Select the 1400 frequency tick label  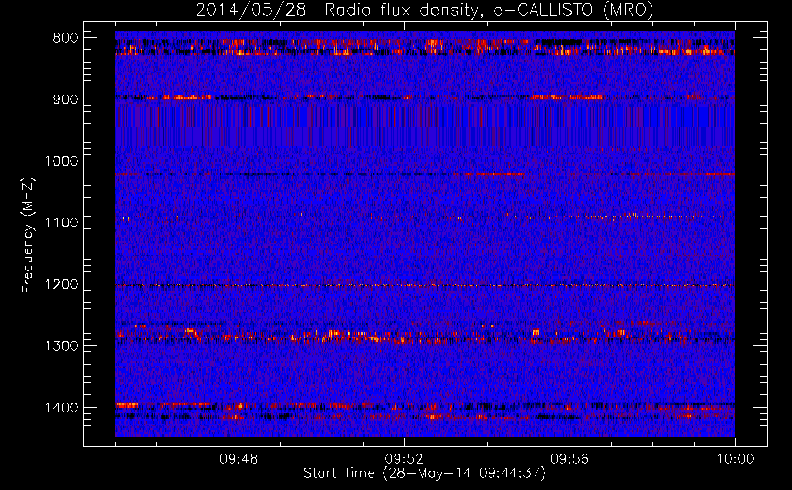(61, 408)
